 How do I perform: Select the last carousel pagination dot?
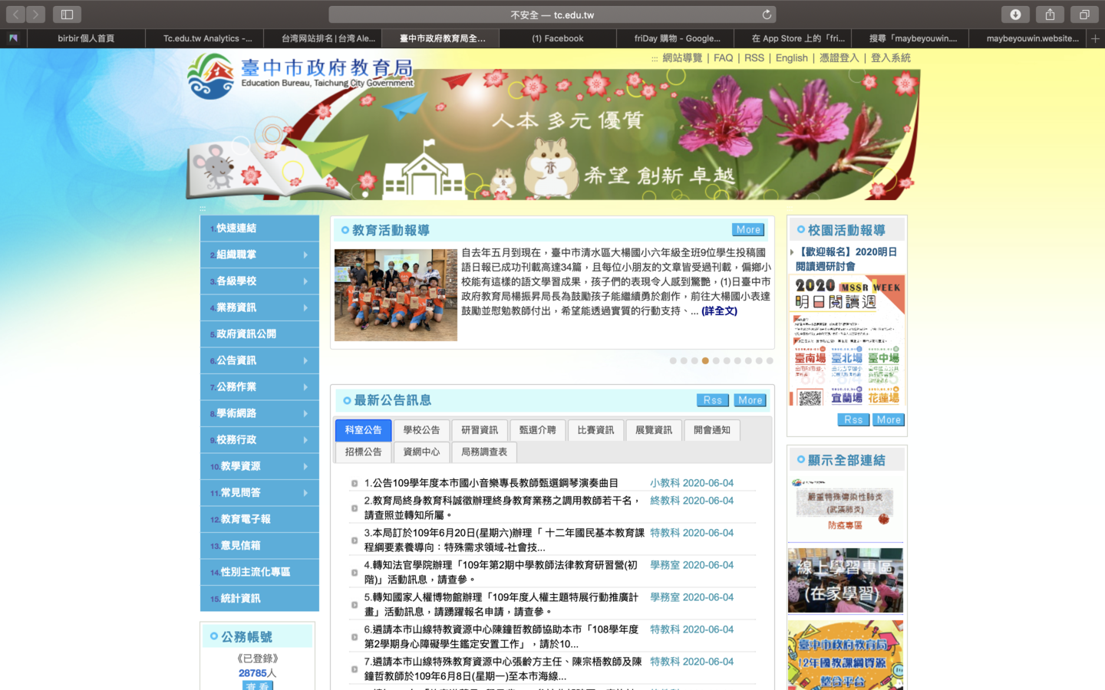pos(770,360)
